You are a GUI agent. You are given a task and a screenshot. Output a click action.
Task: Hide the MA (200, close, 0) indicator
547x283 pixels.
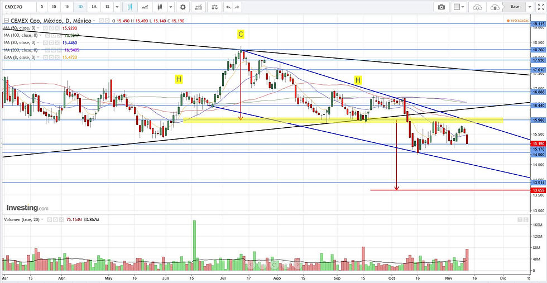pyautogui.click(x=47, y=50)
